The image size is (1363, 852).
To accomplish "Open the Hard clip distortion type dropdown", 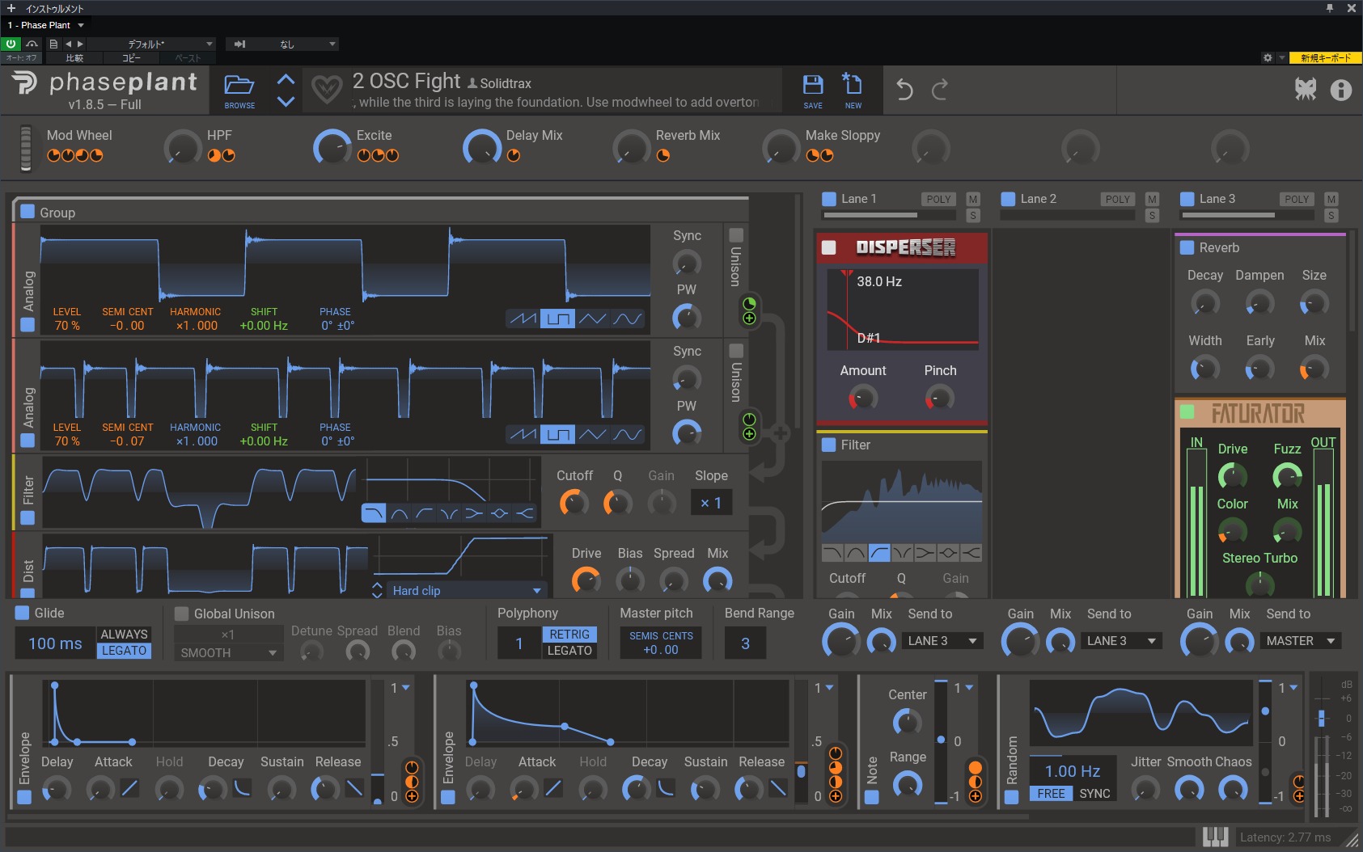I will click(467, 591).
